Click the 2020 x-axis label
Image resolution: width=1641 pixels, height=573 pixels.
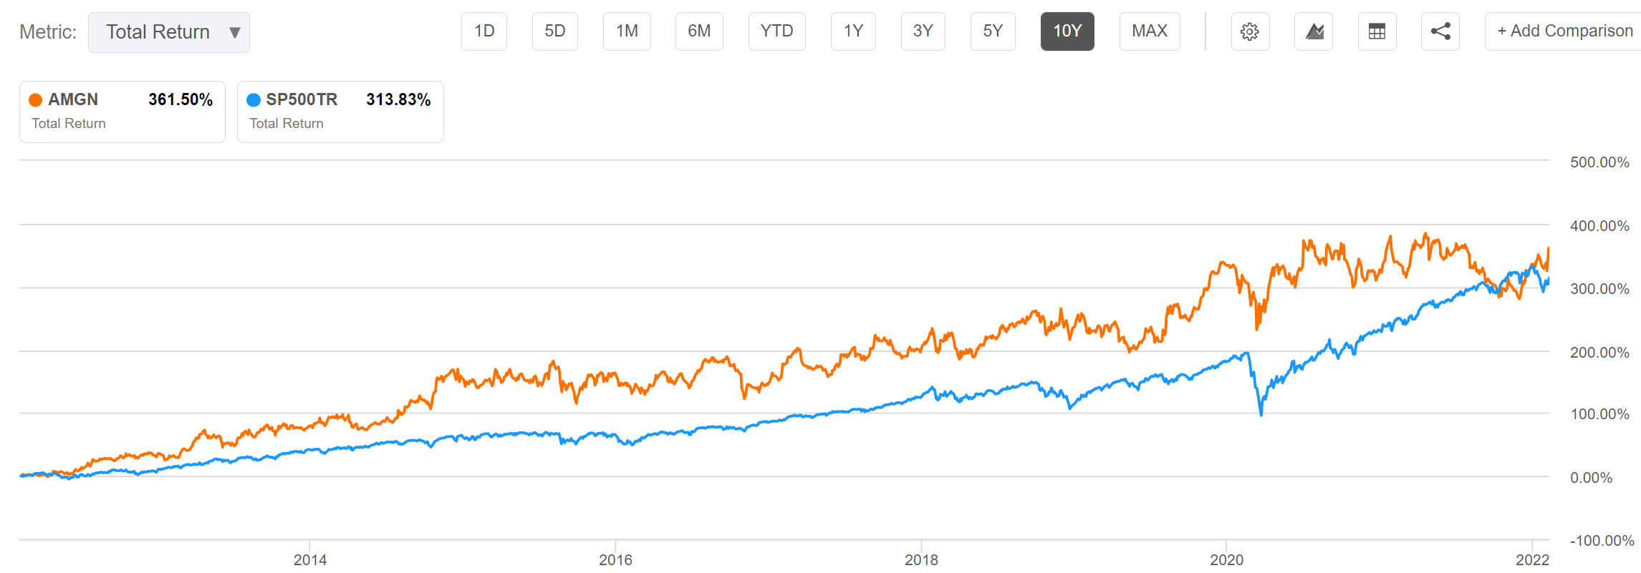tap(1227, 560)
